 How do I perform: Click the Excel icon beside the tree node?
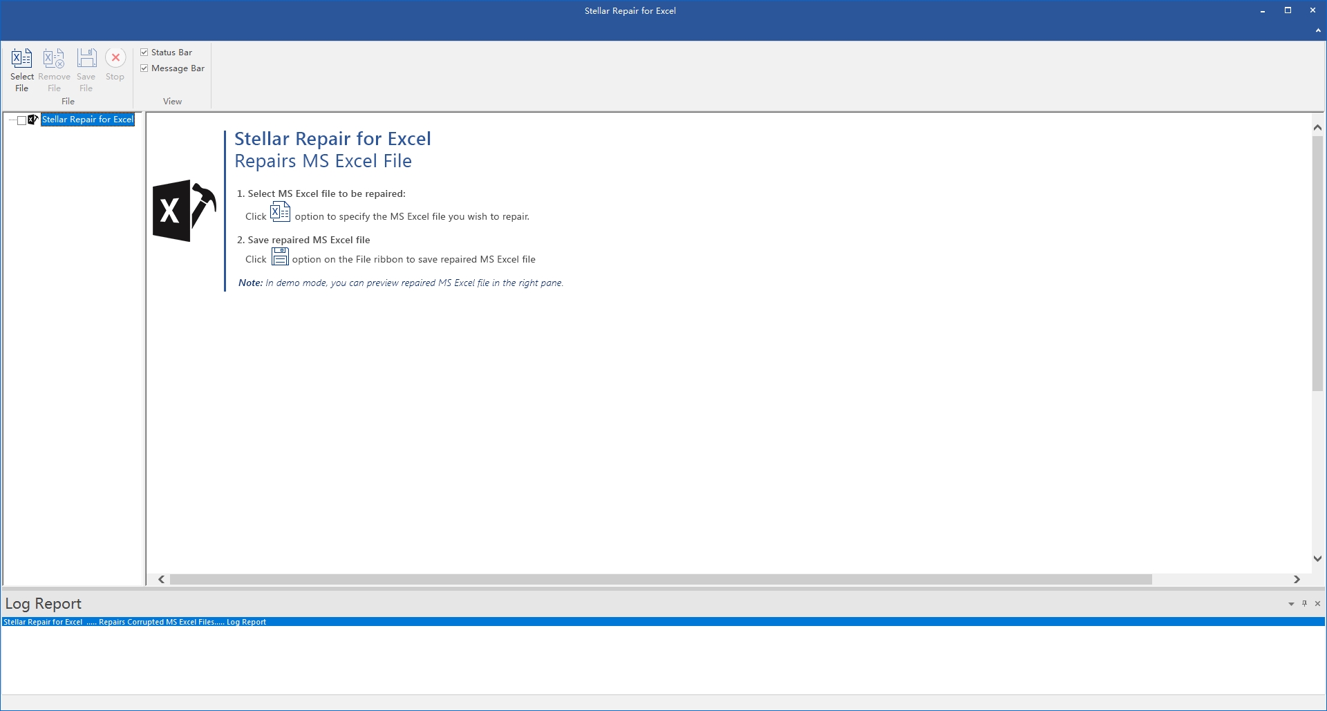[x=32, y=120]
